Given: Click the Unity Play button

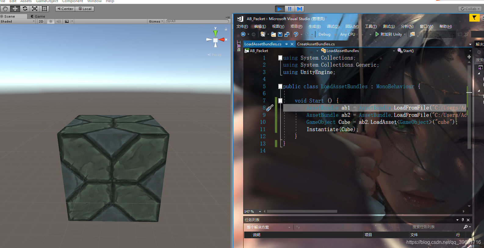Looking at the screenshot, I should pos(280,9).
